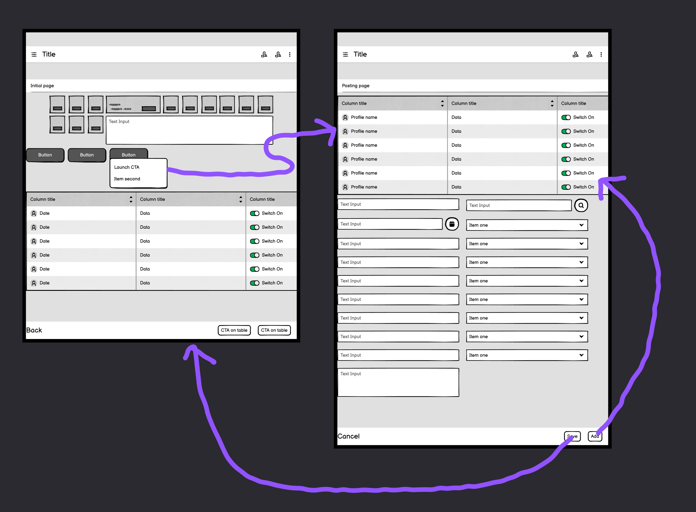696x512 pixels.
Task: Open the calendar date picker icon
Action: pos(452,224)
